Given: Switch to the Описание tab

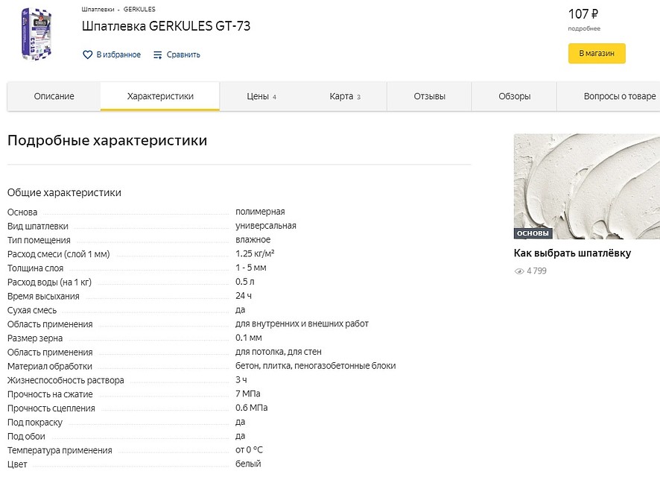Looking at the screenshot, I should (x=54, y=97).
